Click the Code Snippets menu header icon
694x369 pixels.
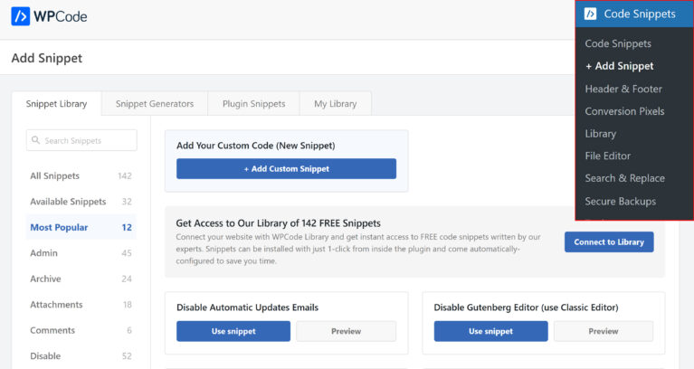[x=591, y=14]
